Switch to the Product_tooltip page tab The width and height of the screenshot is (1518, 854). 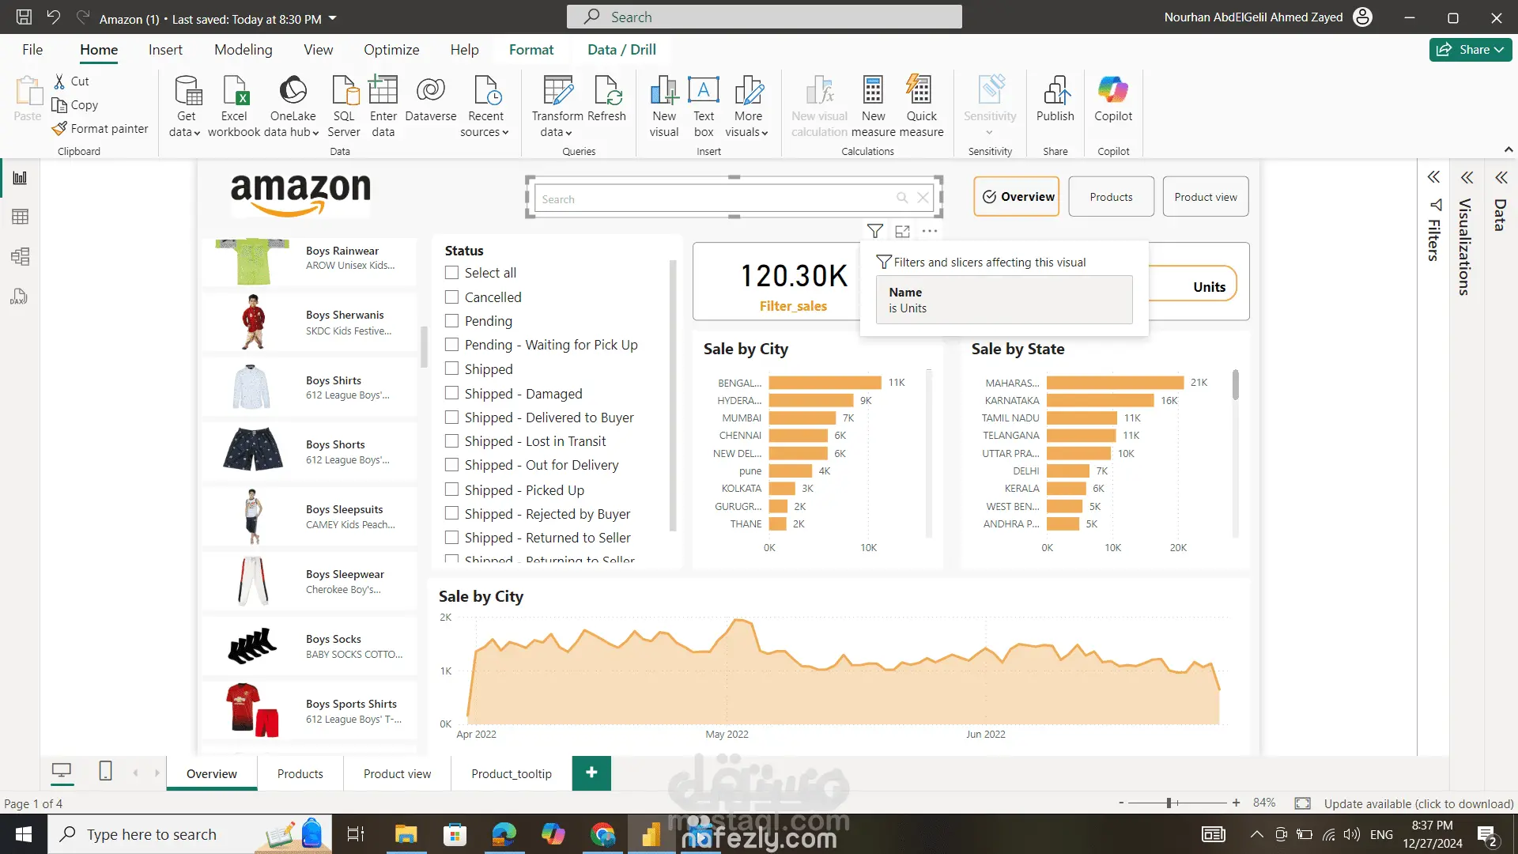511,773
